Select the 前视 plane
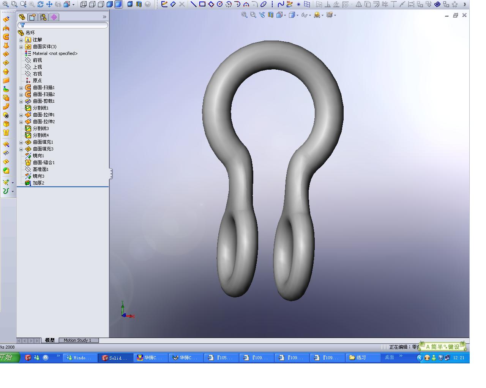The image size is (486, 388). tap(37, 60)
